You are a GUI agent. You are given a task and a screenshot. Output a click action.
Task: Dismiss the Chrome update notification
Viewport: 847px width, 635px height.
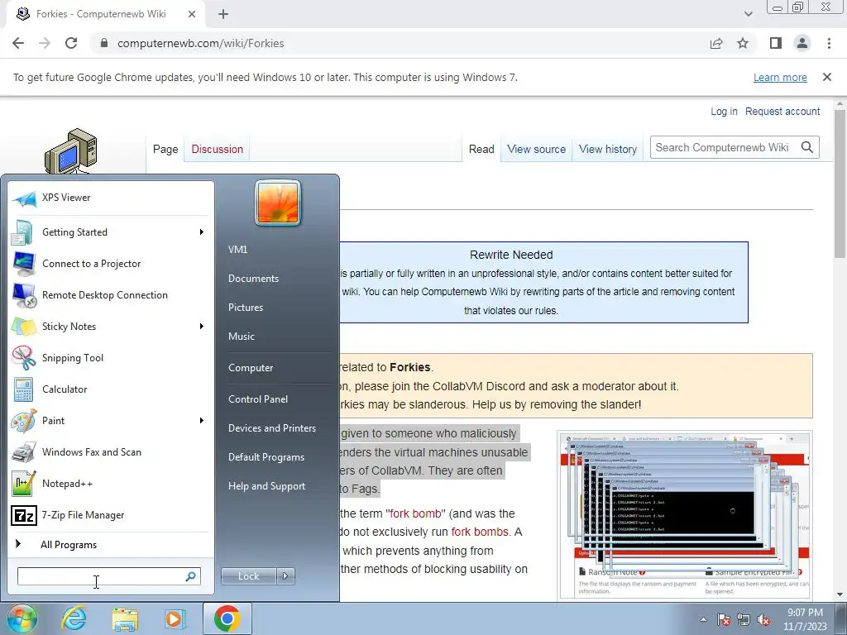tap(827, 77)
